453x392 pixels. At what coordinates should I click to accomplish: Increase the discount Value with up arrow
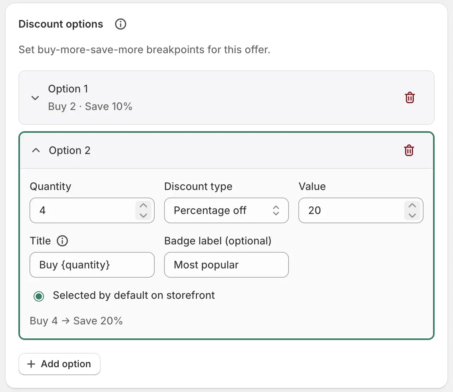pos(412,206)
